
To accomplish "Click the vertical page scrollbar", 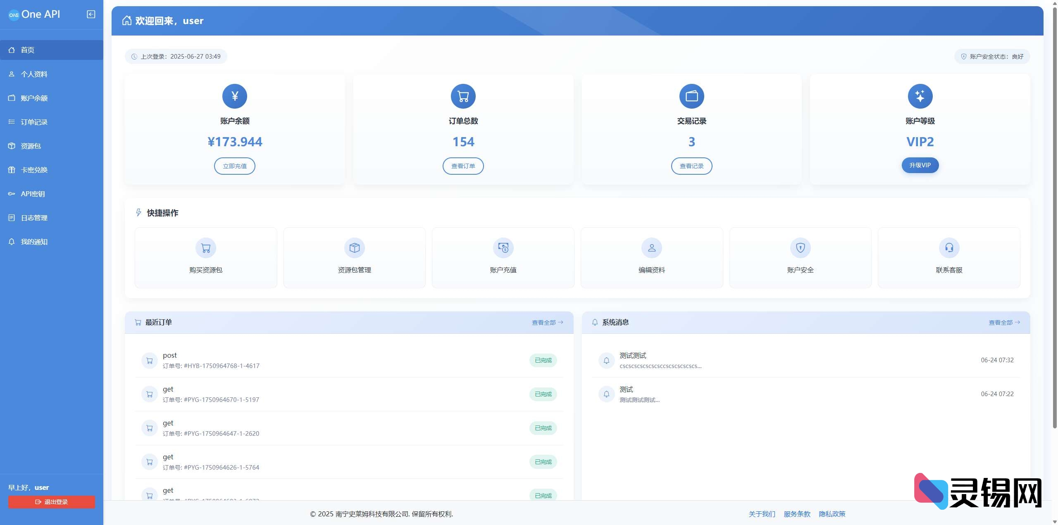I will tap(1054, 215).
